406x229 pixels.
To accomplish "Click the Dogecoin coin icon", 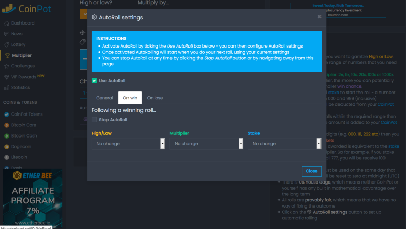I will [x=7, y=147].
